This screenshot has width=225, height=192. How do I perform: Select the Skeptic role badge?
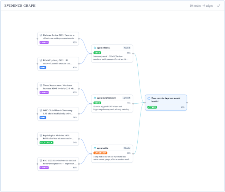click(127, 148)
